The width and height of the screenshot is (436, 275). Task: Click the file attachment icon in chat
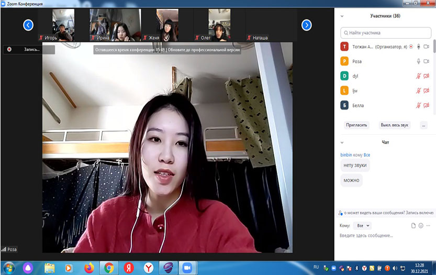pyautogui.click(x=413, y=225)
